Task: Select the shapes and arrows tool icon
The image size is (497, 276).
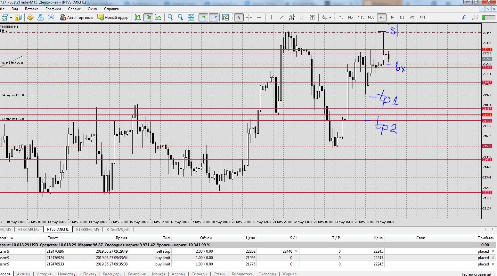Action: tap(324, 17)
